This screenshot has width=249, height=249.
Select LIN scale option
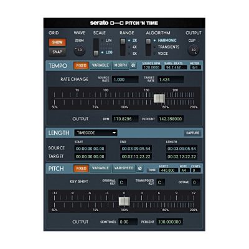click(108, 40)
